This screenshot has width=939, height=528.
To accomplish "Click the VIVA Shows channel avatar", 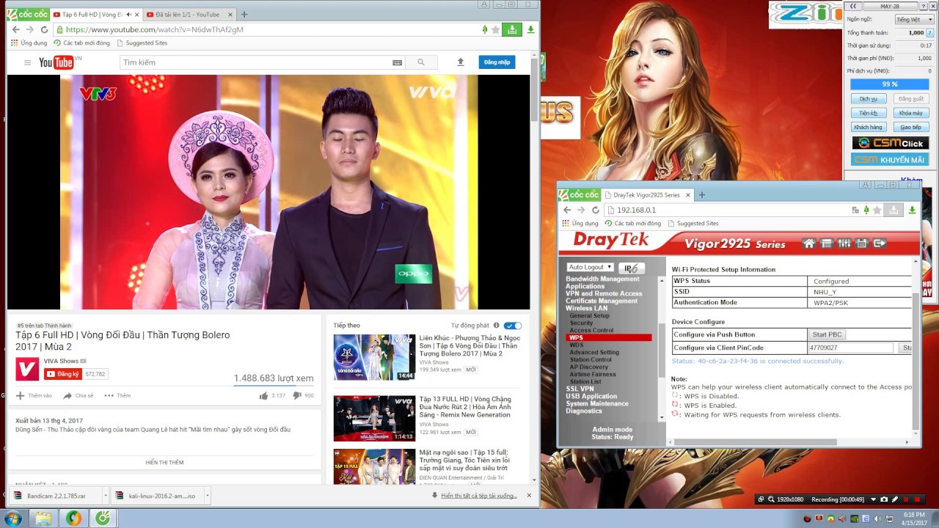I will pos(27,369).
